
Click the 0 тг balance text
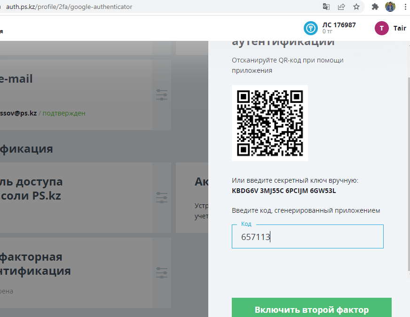[327, 31]
